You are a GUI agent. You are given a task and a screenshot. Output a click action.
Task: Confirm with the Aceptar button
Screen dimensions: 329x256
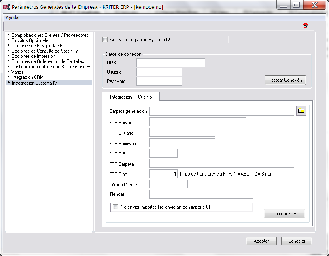[x=261, y=241]
